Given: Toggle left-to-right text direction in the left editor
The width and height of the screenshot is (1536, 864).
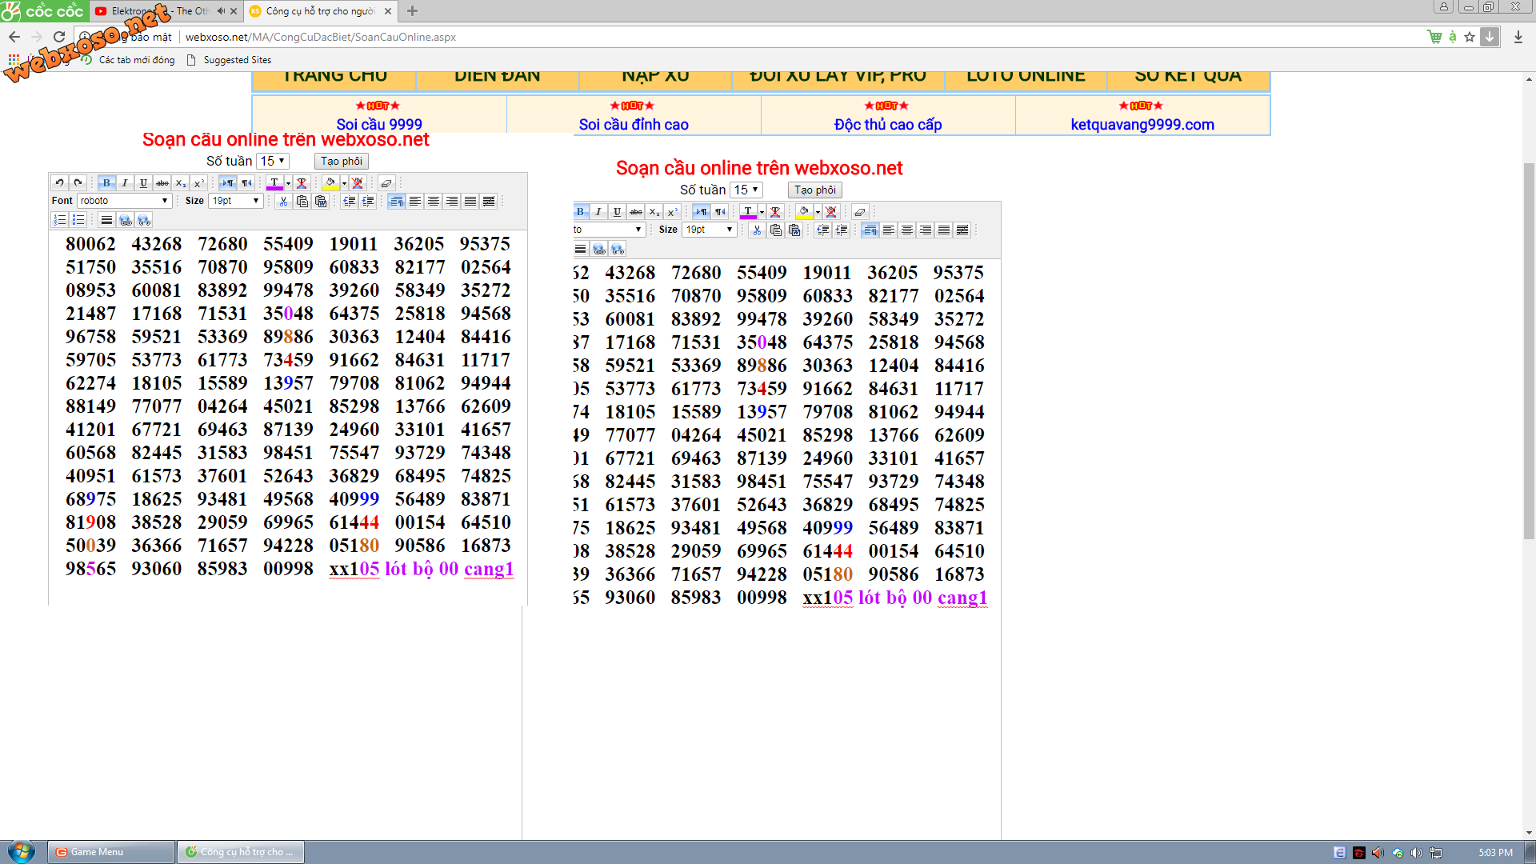Looking at the screenshot, I should point(227,183).
